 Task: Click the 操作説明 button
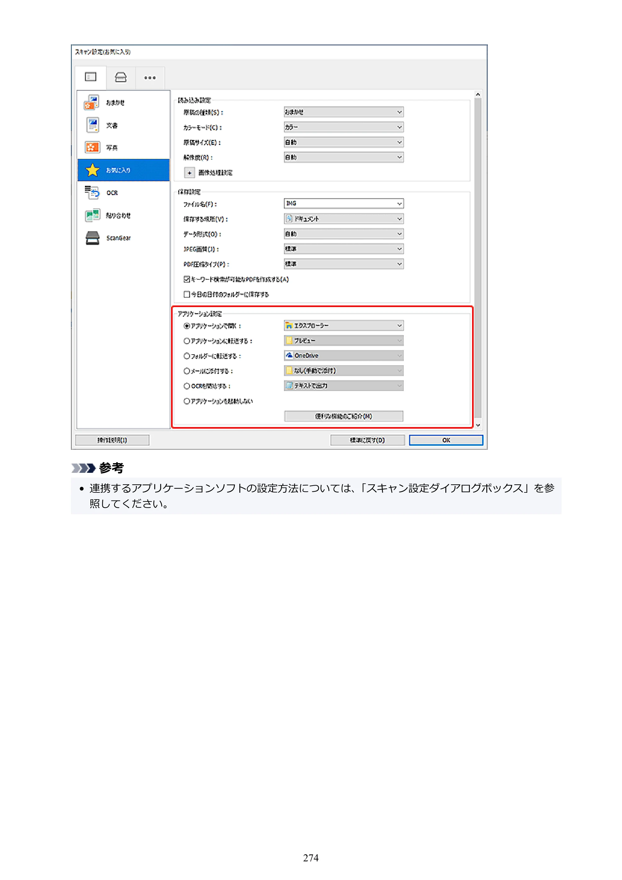pos(112,440)
